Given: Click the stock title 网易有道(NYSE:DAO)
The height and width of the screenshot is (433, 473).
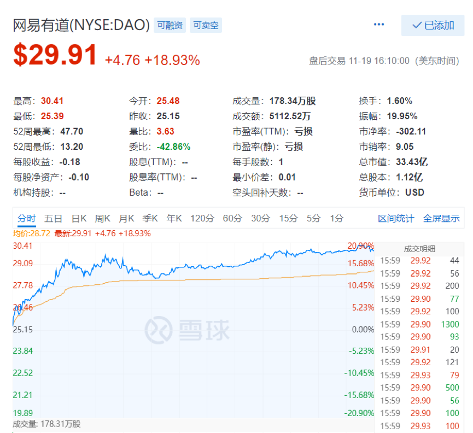Looking at the screenshot, I should click(81, 25).
